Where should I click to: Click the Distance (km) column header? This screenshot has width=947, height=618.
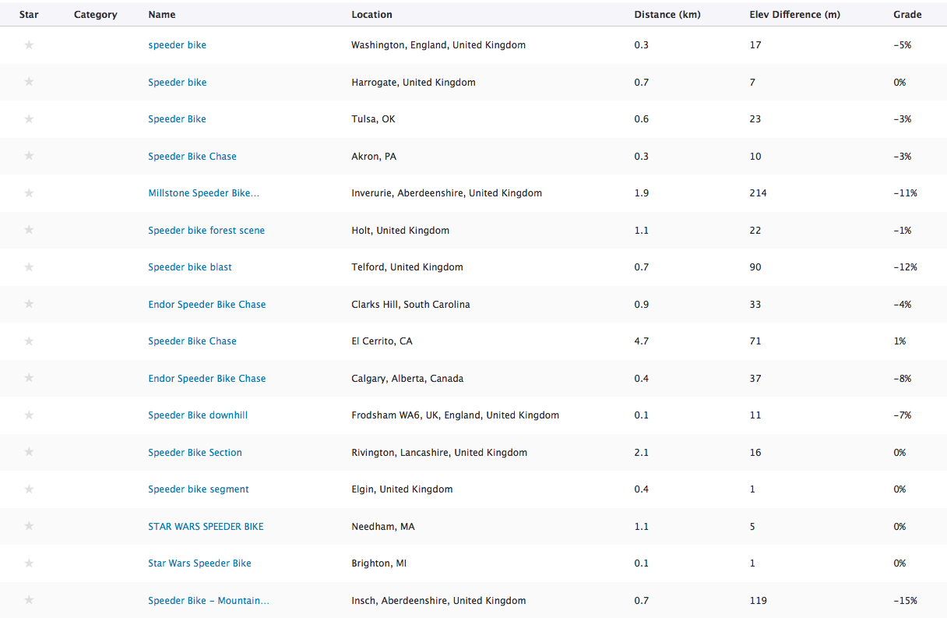coord(666,15)
